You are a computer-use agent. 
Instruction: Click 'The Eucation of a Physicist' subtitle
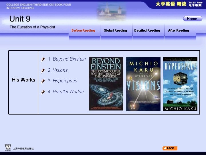click(x=32, y=27)
